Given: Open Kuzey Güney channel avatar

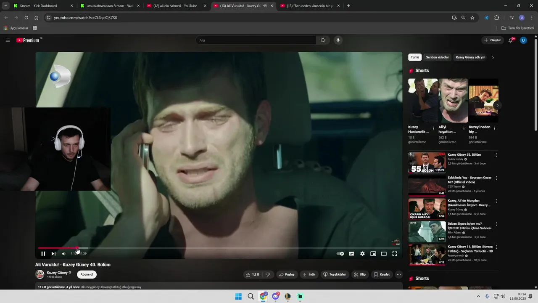Looking at the screenshot, I should point(40,274).
